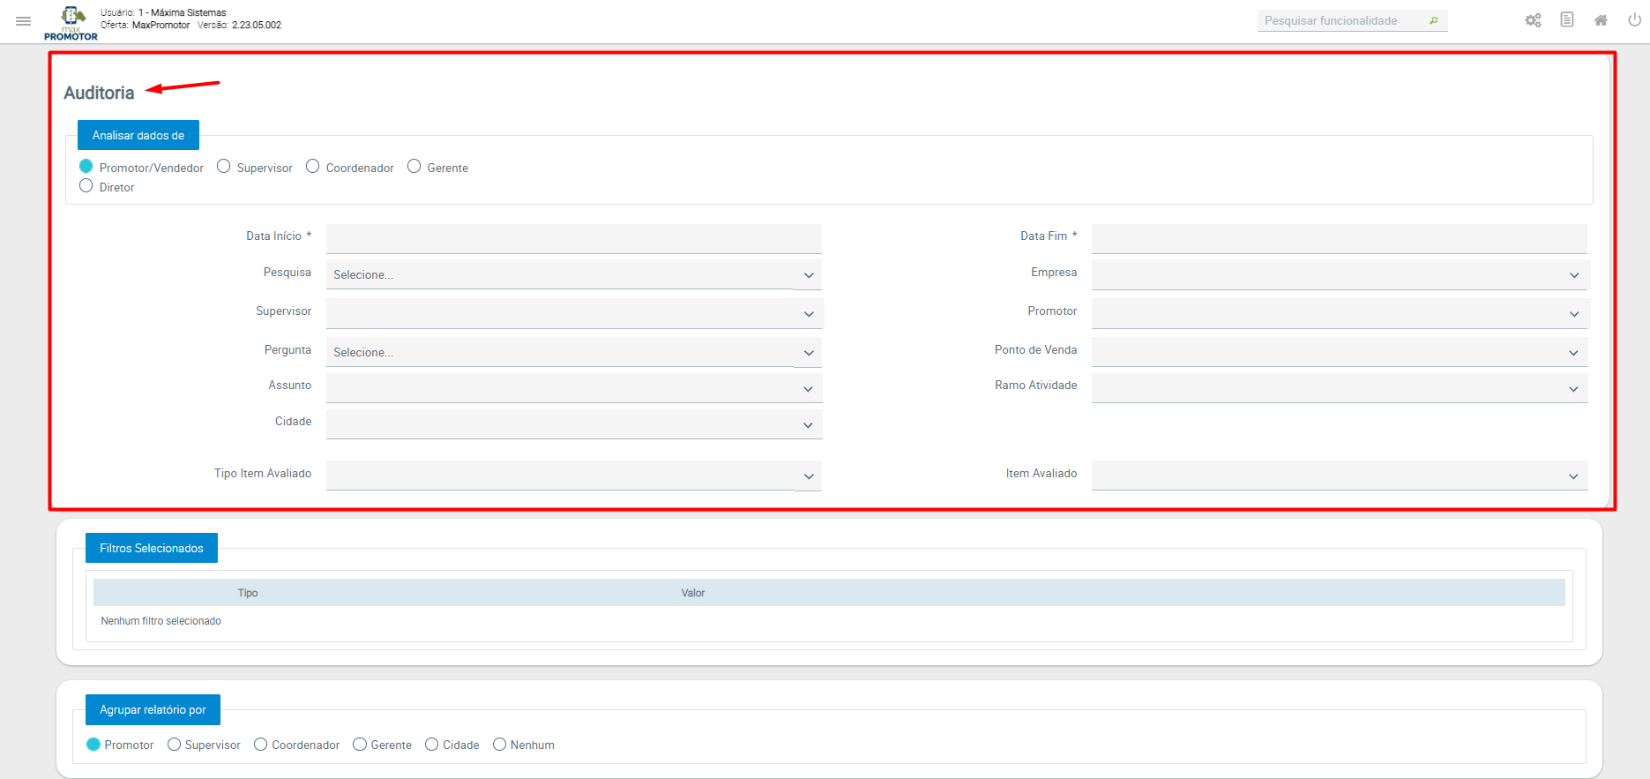Viewport: 1650px width, 779px height.
Task: Choose the Diretor radio option
Action: [86, 186]
